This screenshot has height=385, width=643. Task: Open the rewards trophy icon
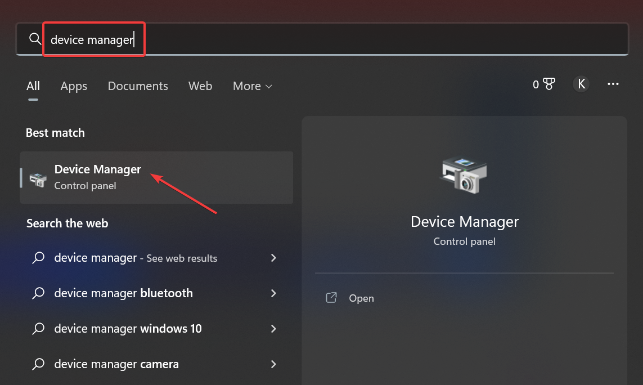click(x=549, y=84)
